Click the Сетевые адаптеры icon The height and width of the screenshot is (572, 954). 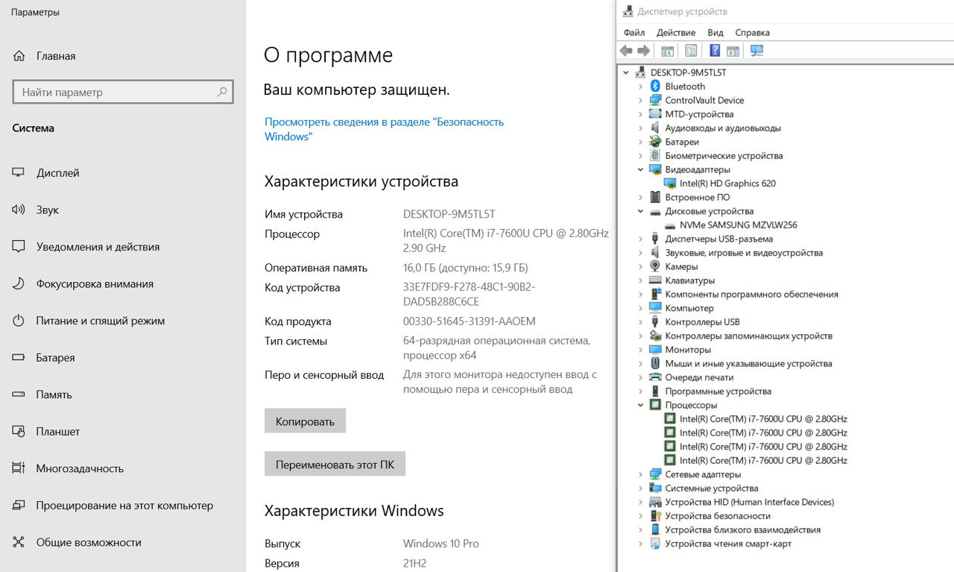(655, 474)
